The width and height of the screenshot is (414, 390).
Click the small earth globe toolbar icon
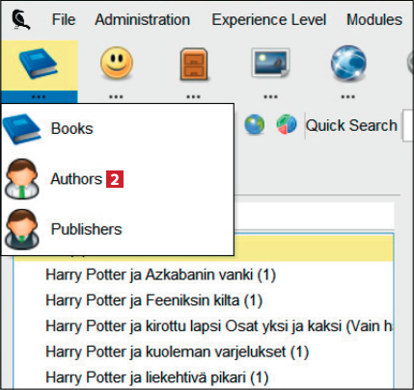coord(255,124)
